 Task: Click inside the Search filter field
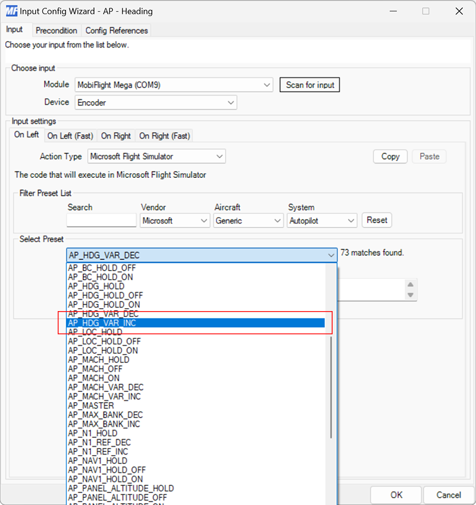pyautogui.click(x=101, y=220)
